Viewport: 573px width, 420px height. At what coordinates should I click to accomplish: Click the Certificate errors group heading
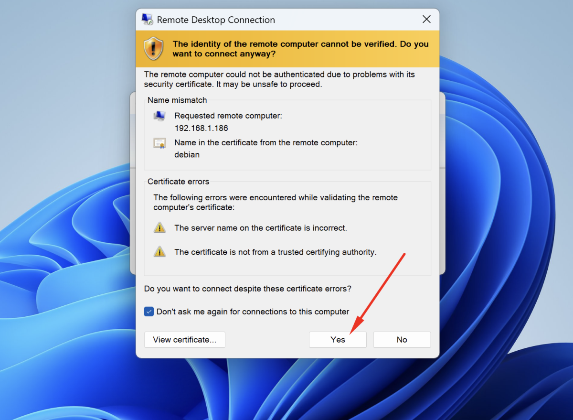pos(178,182)
